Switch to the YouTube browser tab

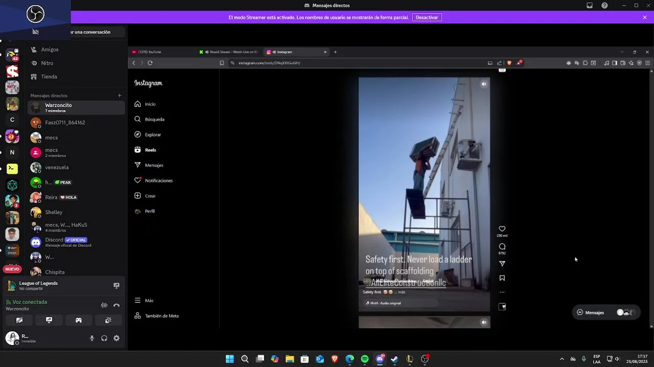coord(162,52)
